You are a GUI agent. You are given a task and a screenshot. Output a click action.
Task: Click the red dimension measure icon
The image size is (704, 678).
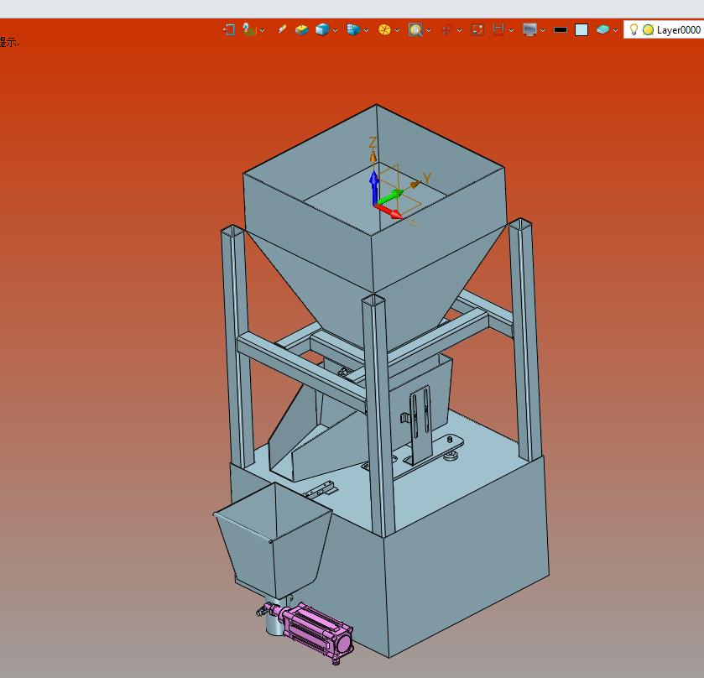[498, 29]
